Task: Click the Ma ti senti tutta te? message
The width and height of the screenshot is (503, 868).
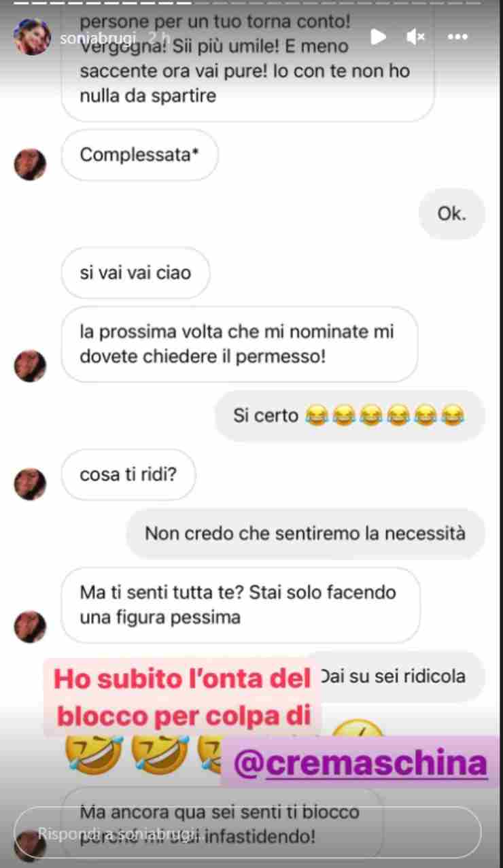Action: click(x=241, y=605)
